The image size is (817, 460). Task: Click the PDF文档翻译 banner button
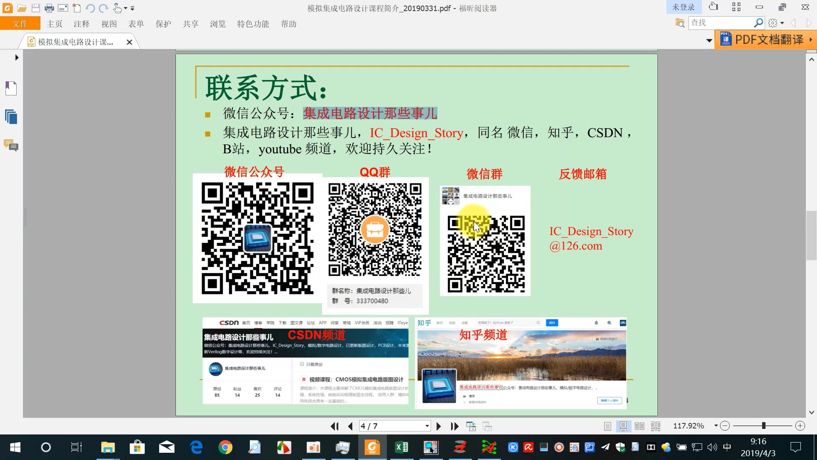765,40
